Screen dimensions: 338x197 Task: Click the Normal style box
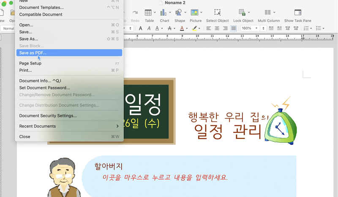click(8, 28)
